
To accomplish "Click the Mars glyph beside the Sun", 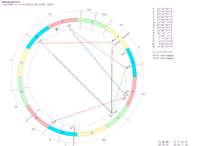I will tap(114, 113).
